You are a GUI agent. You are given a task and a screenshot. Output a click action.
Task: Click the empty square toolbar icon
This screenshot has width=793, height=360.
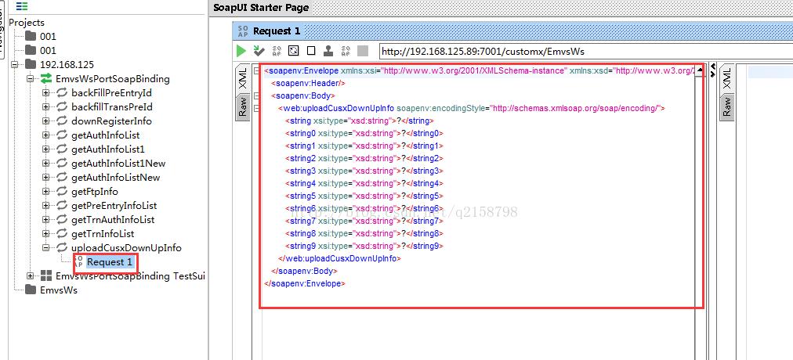tap(311, 51)
